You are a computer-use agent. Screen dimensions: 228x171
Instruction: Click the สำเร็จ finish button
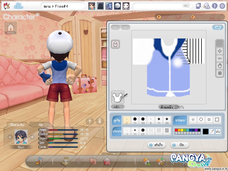pyautogui.click(x=156, y=145)
